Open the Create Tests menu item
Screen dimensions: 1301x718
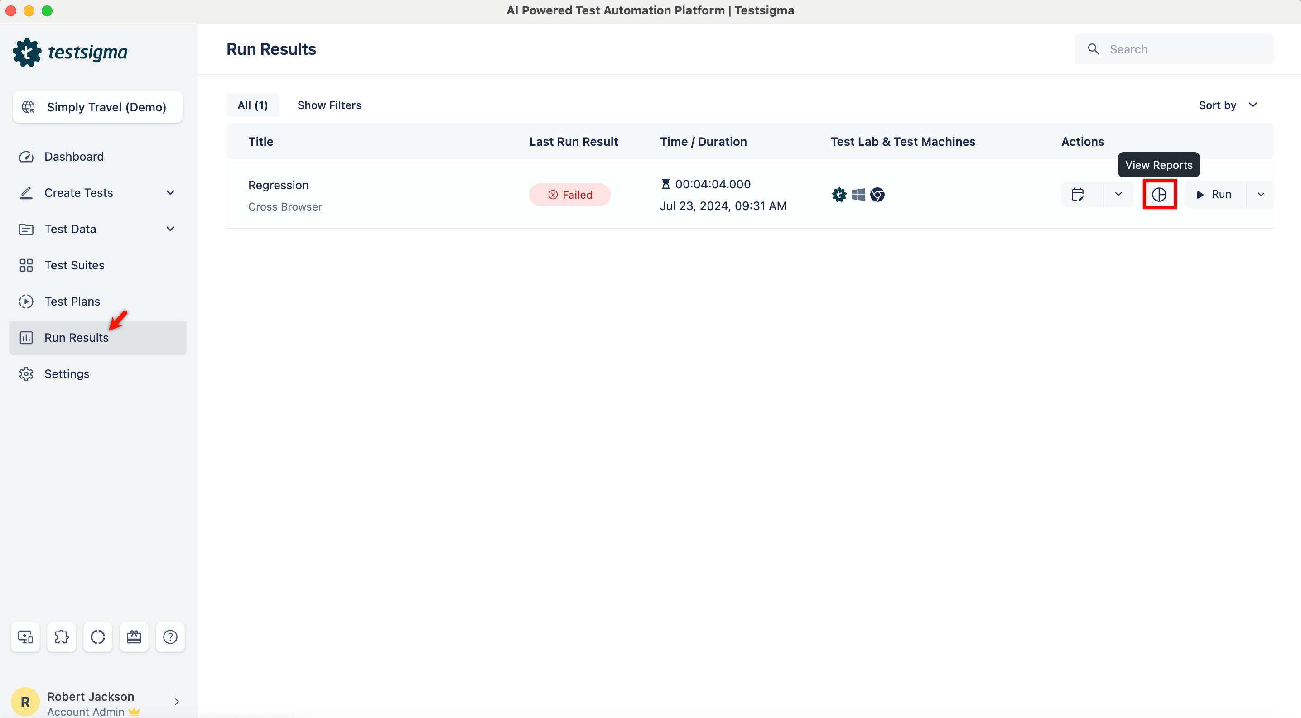[x=98, y=193]
